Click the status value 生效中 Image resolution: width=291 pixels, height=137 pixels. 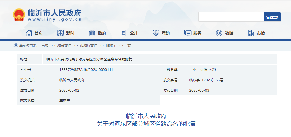pos(65,101)
